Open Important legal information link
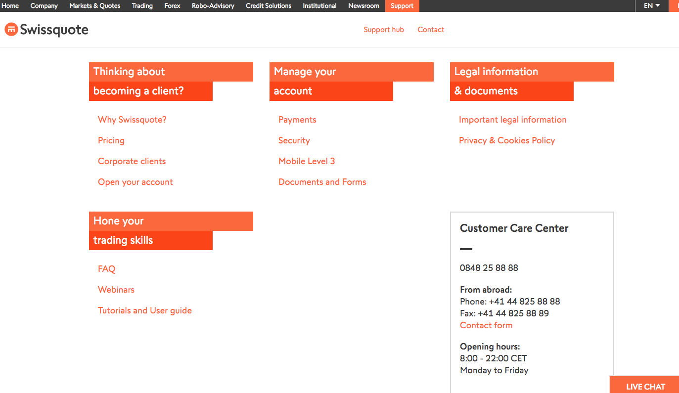This screenshot has width=679, height=393. pos(513,120)
